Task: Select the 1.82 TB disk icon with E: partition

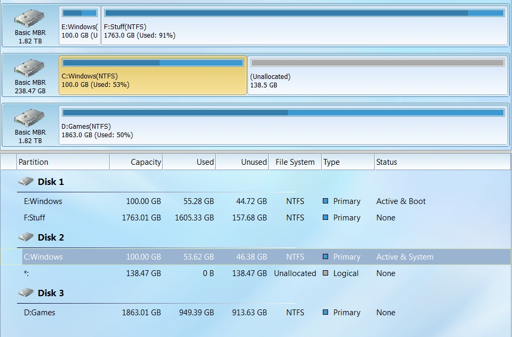Action: pos(29,19)
